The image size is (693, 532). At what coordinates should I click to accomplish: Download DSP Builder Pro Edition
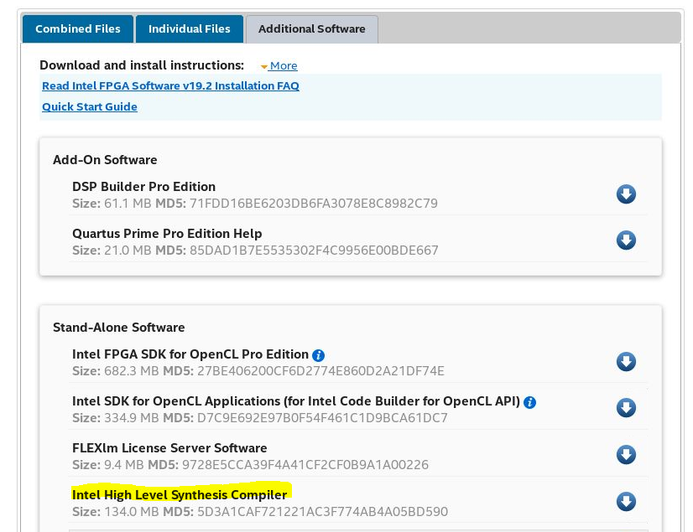point(626,194)
